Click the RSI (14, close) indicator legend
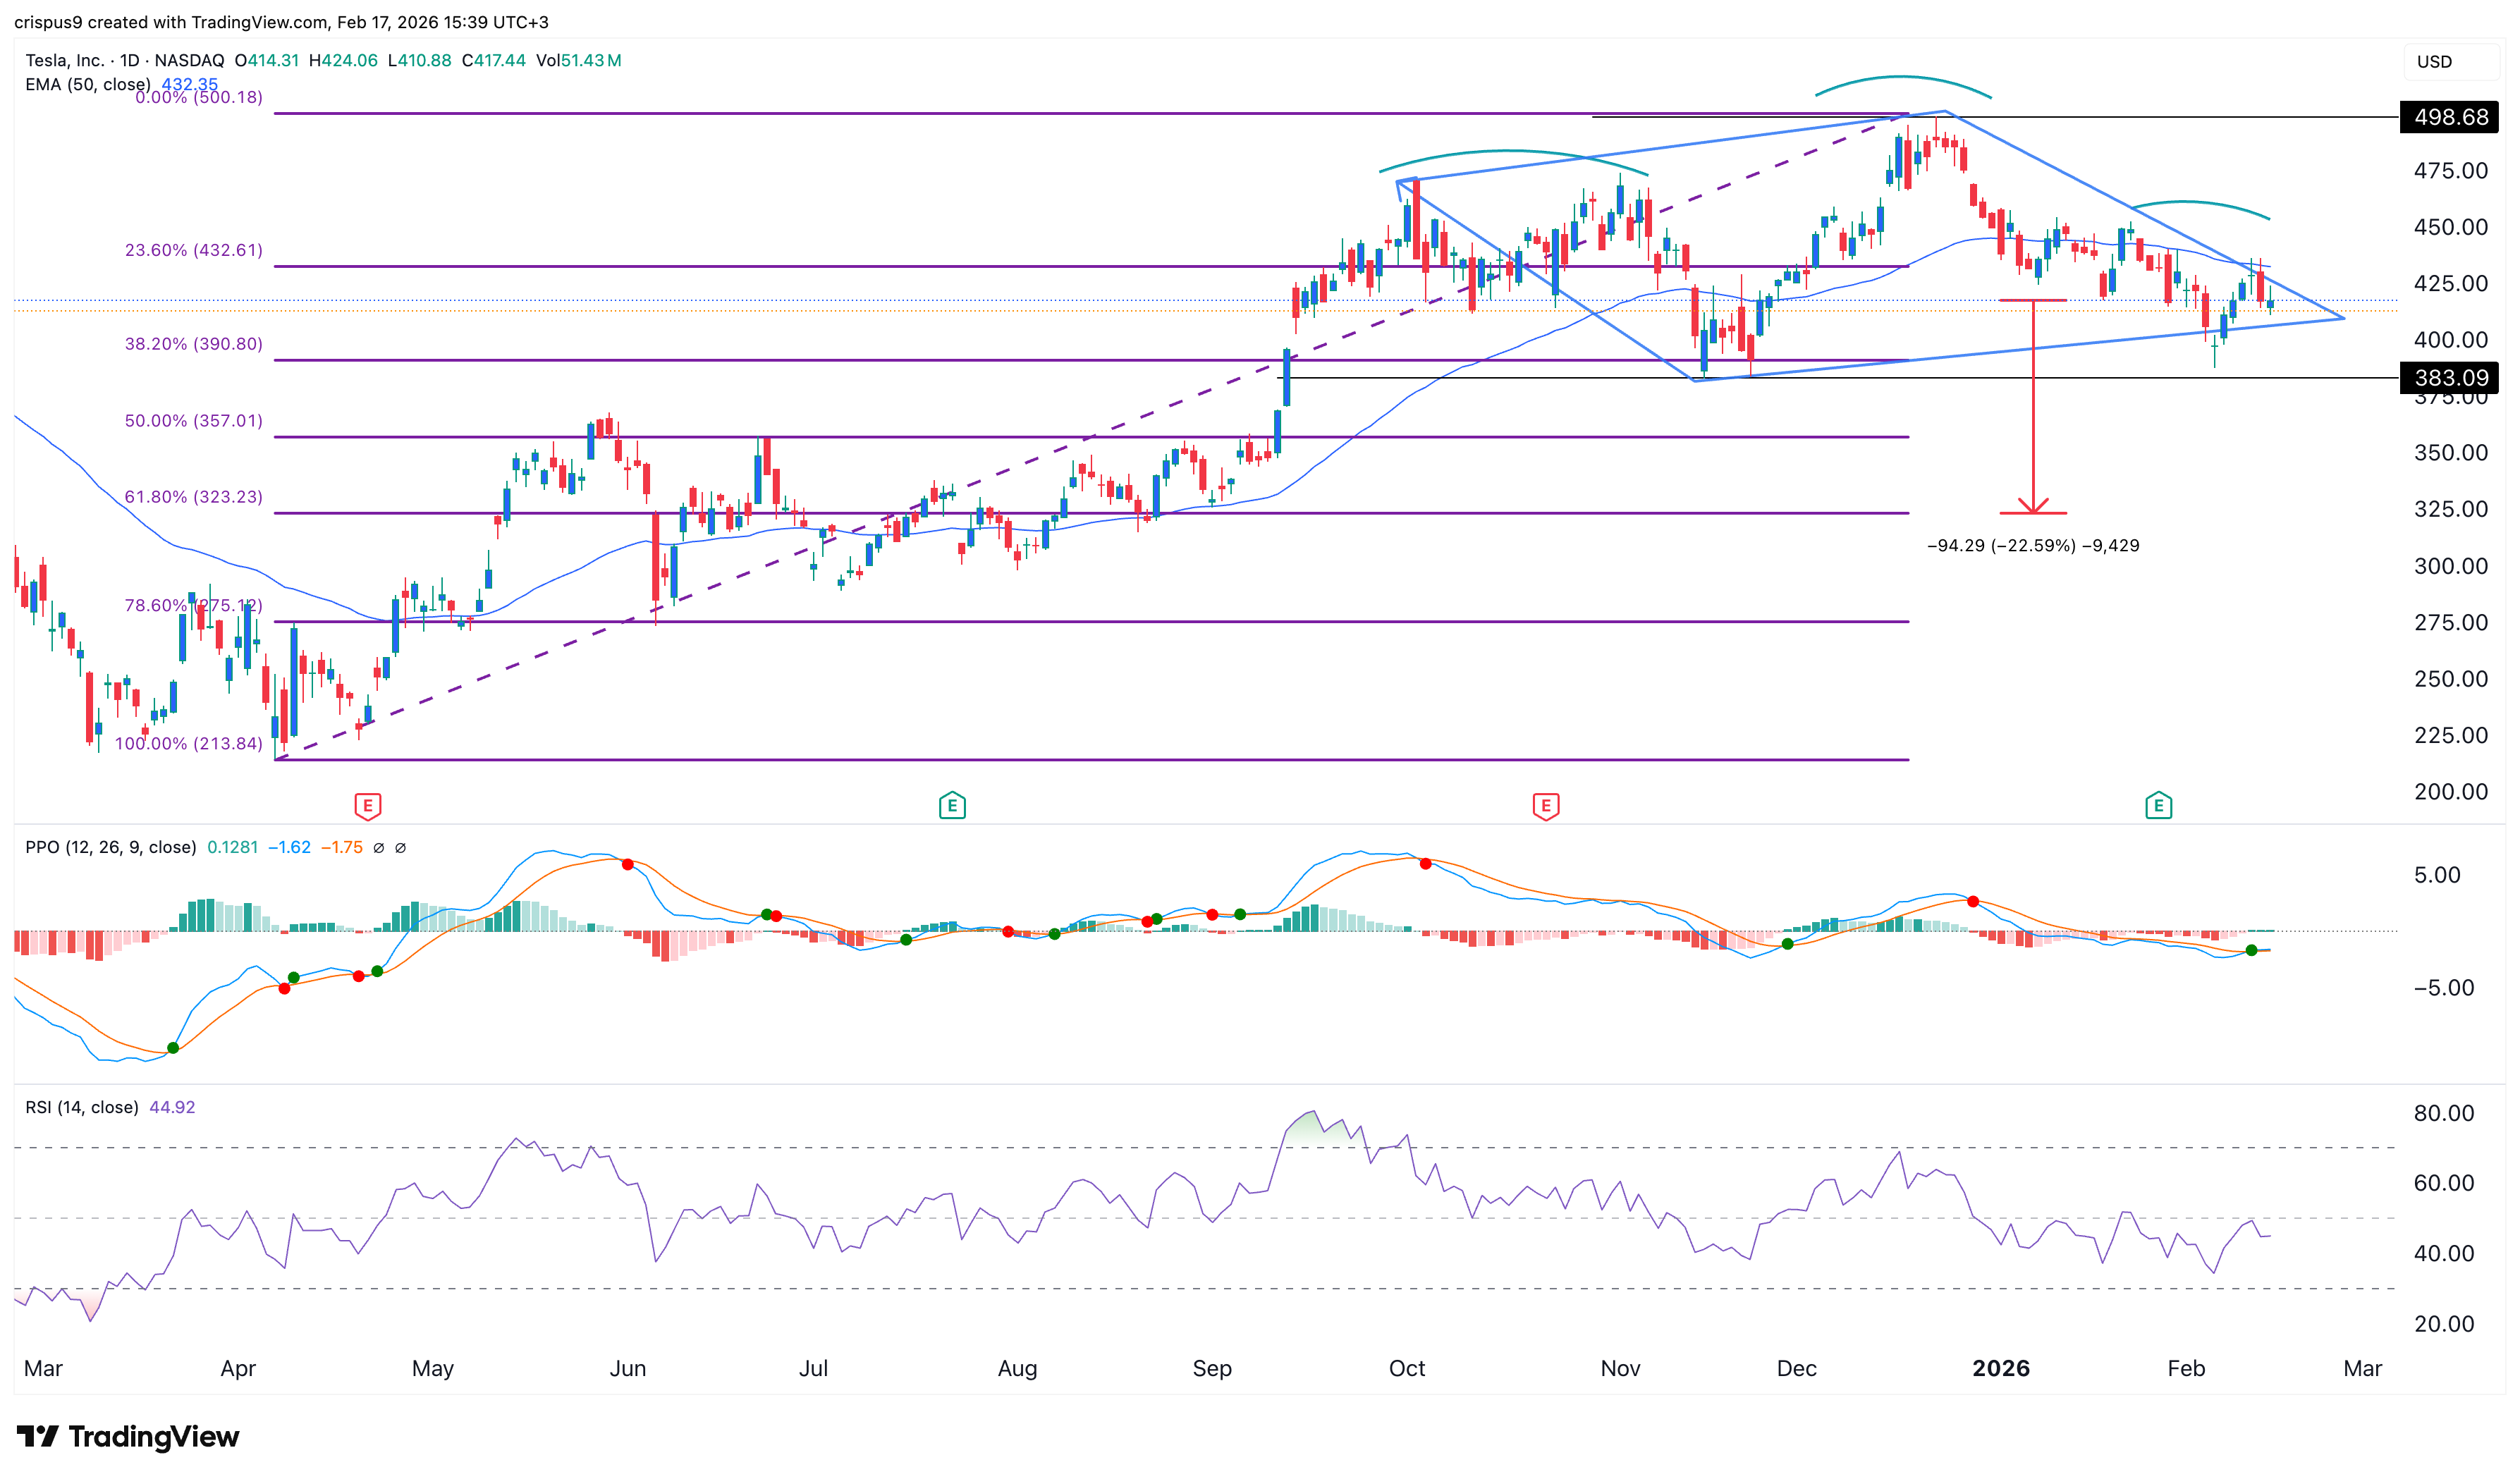This screenshot has width=2520, height=1479. pos(82,1108)
